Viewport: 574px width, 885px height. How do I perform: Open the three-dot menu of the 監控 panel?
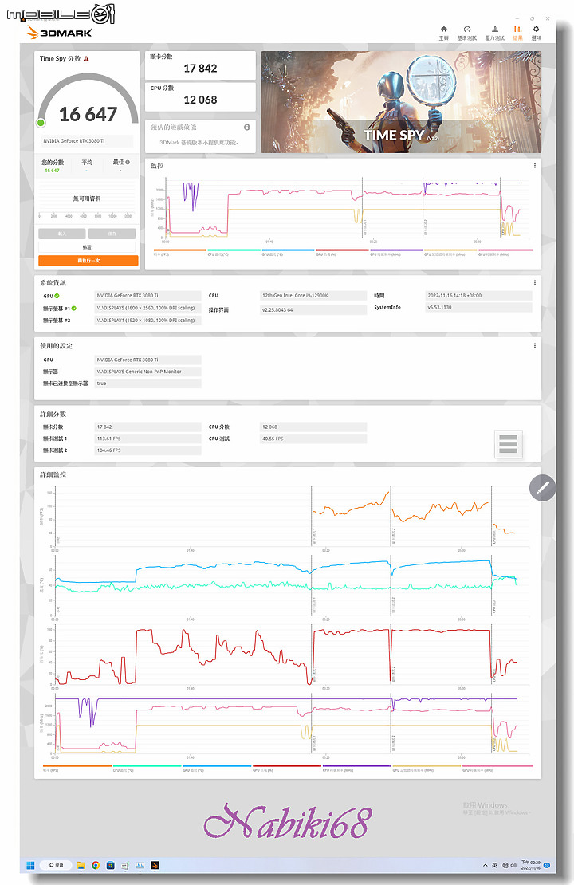point(534,166)
